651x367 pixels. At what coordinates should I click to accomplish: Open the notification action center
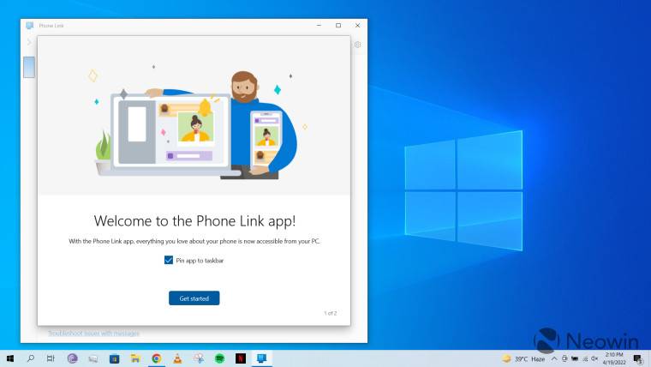pos(637,358)
